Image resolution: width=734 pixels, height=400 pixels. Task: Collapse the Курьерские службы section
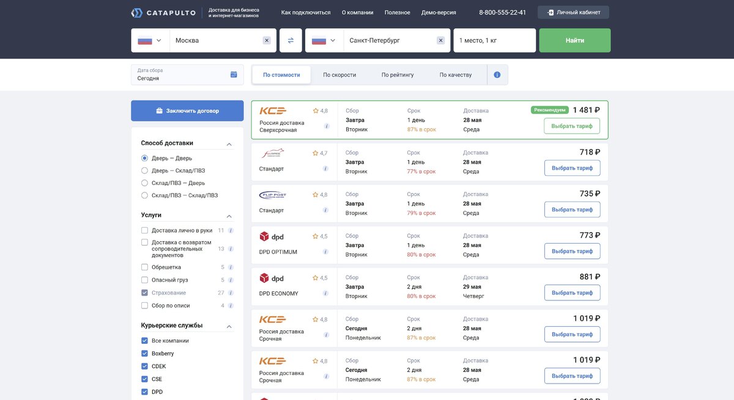point(229,327)
